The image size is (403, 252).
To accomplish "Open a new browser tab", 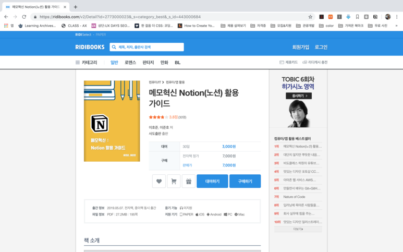I will click(x=75, y=7).
